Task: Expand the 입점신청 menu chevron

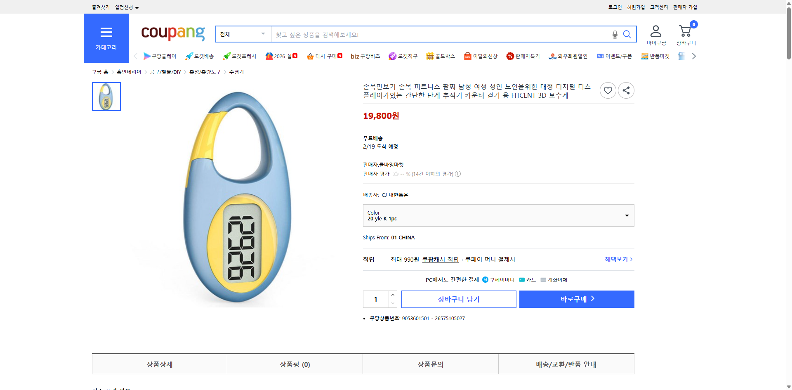Action: click(137, 7)
